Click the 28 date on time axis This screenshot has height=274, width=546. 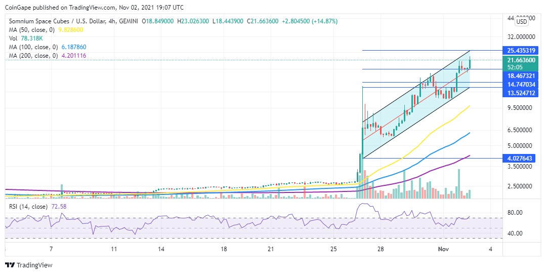coord(381,249)
